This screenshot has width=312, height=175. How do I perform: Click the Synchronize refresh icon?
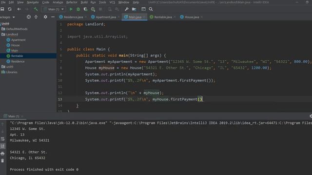click(x=10, y=9)
